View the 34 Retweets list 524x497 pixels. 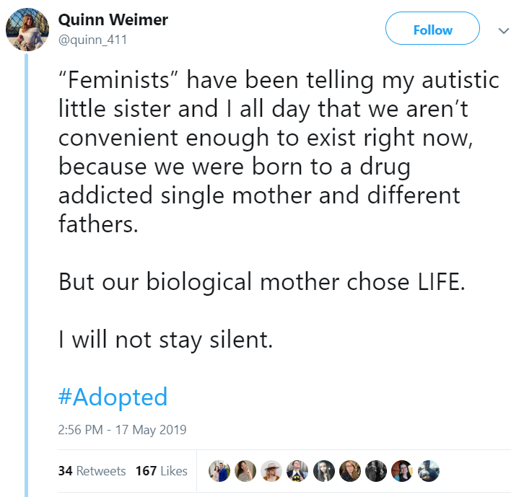coord(92,471)
